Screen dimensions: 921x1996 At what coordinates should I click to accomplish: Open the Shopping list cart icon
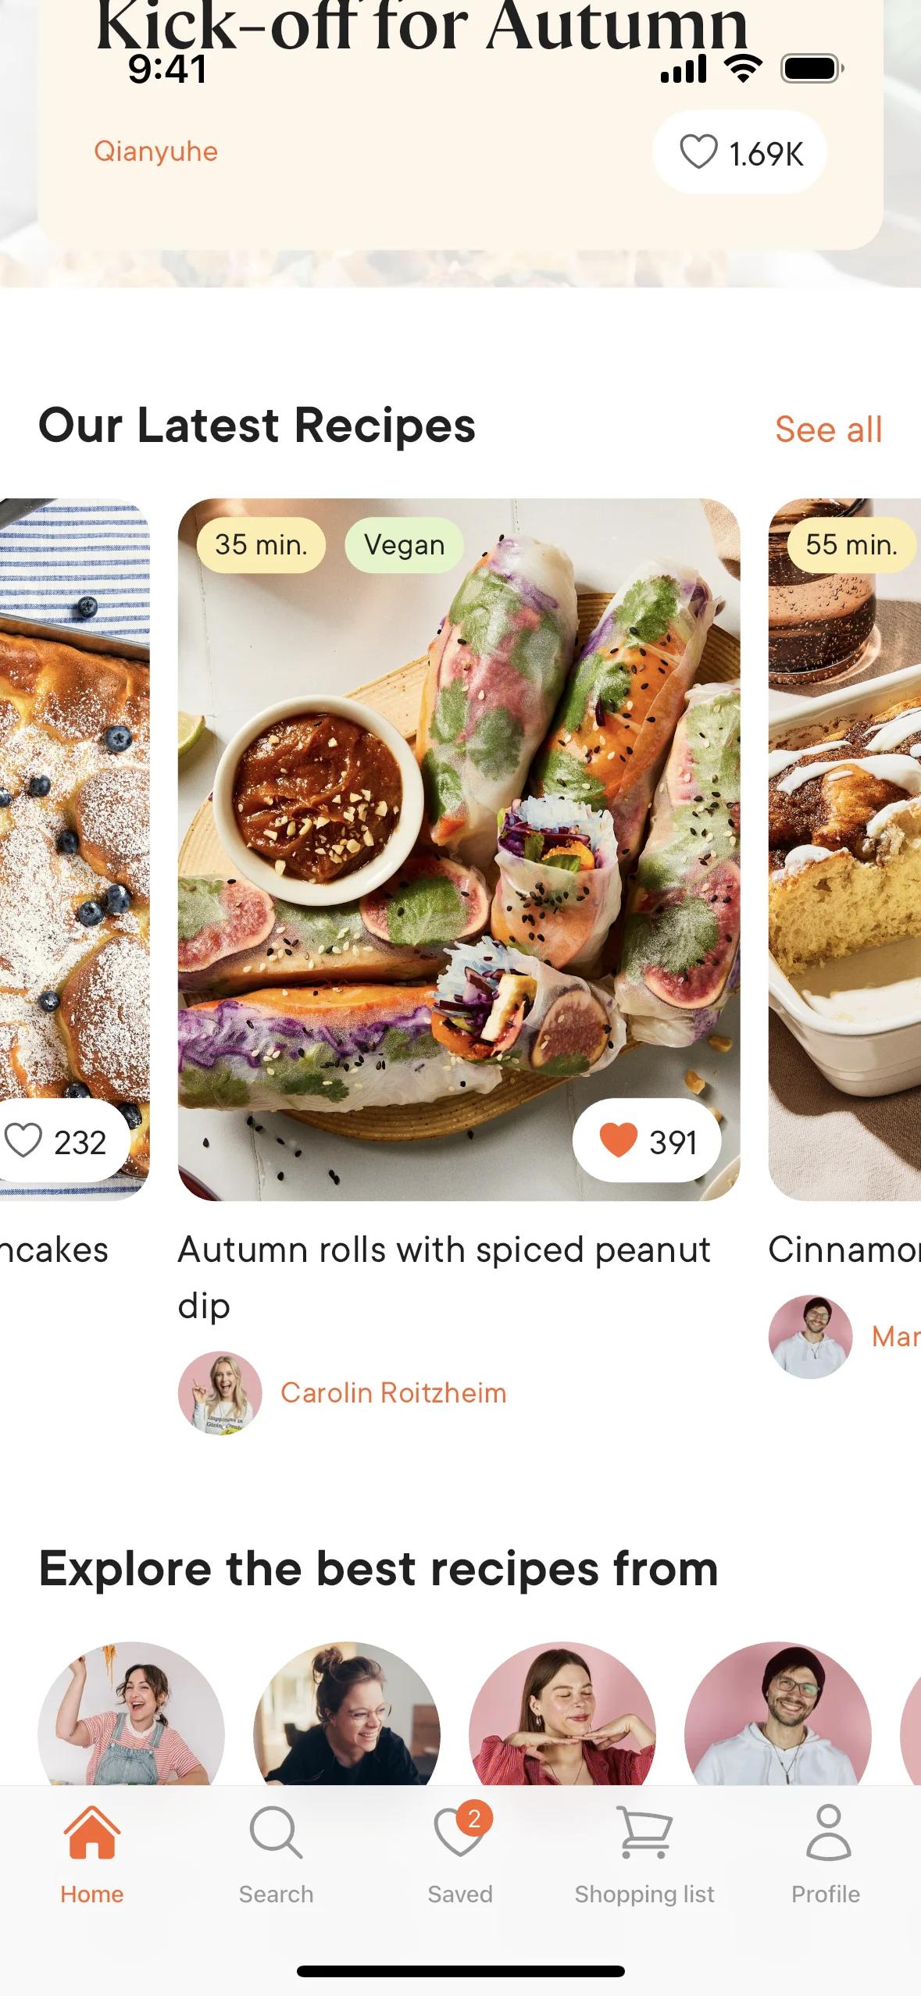(644, 1831)
